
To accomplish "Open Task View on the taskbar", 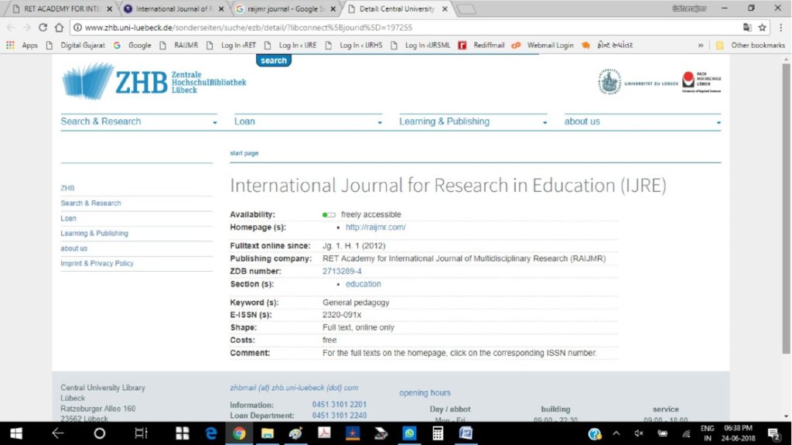I will pos(141,433).
